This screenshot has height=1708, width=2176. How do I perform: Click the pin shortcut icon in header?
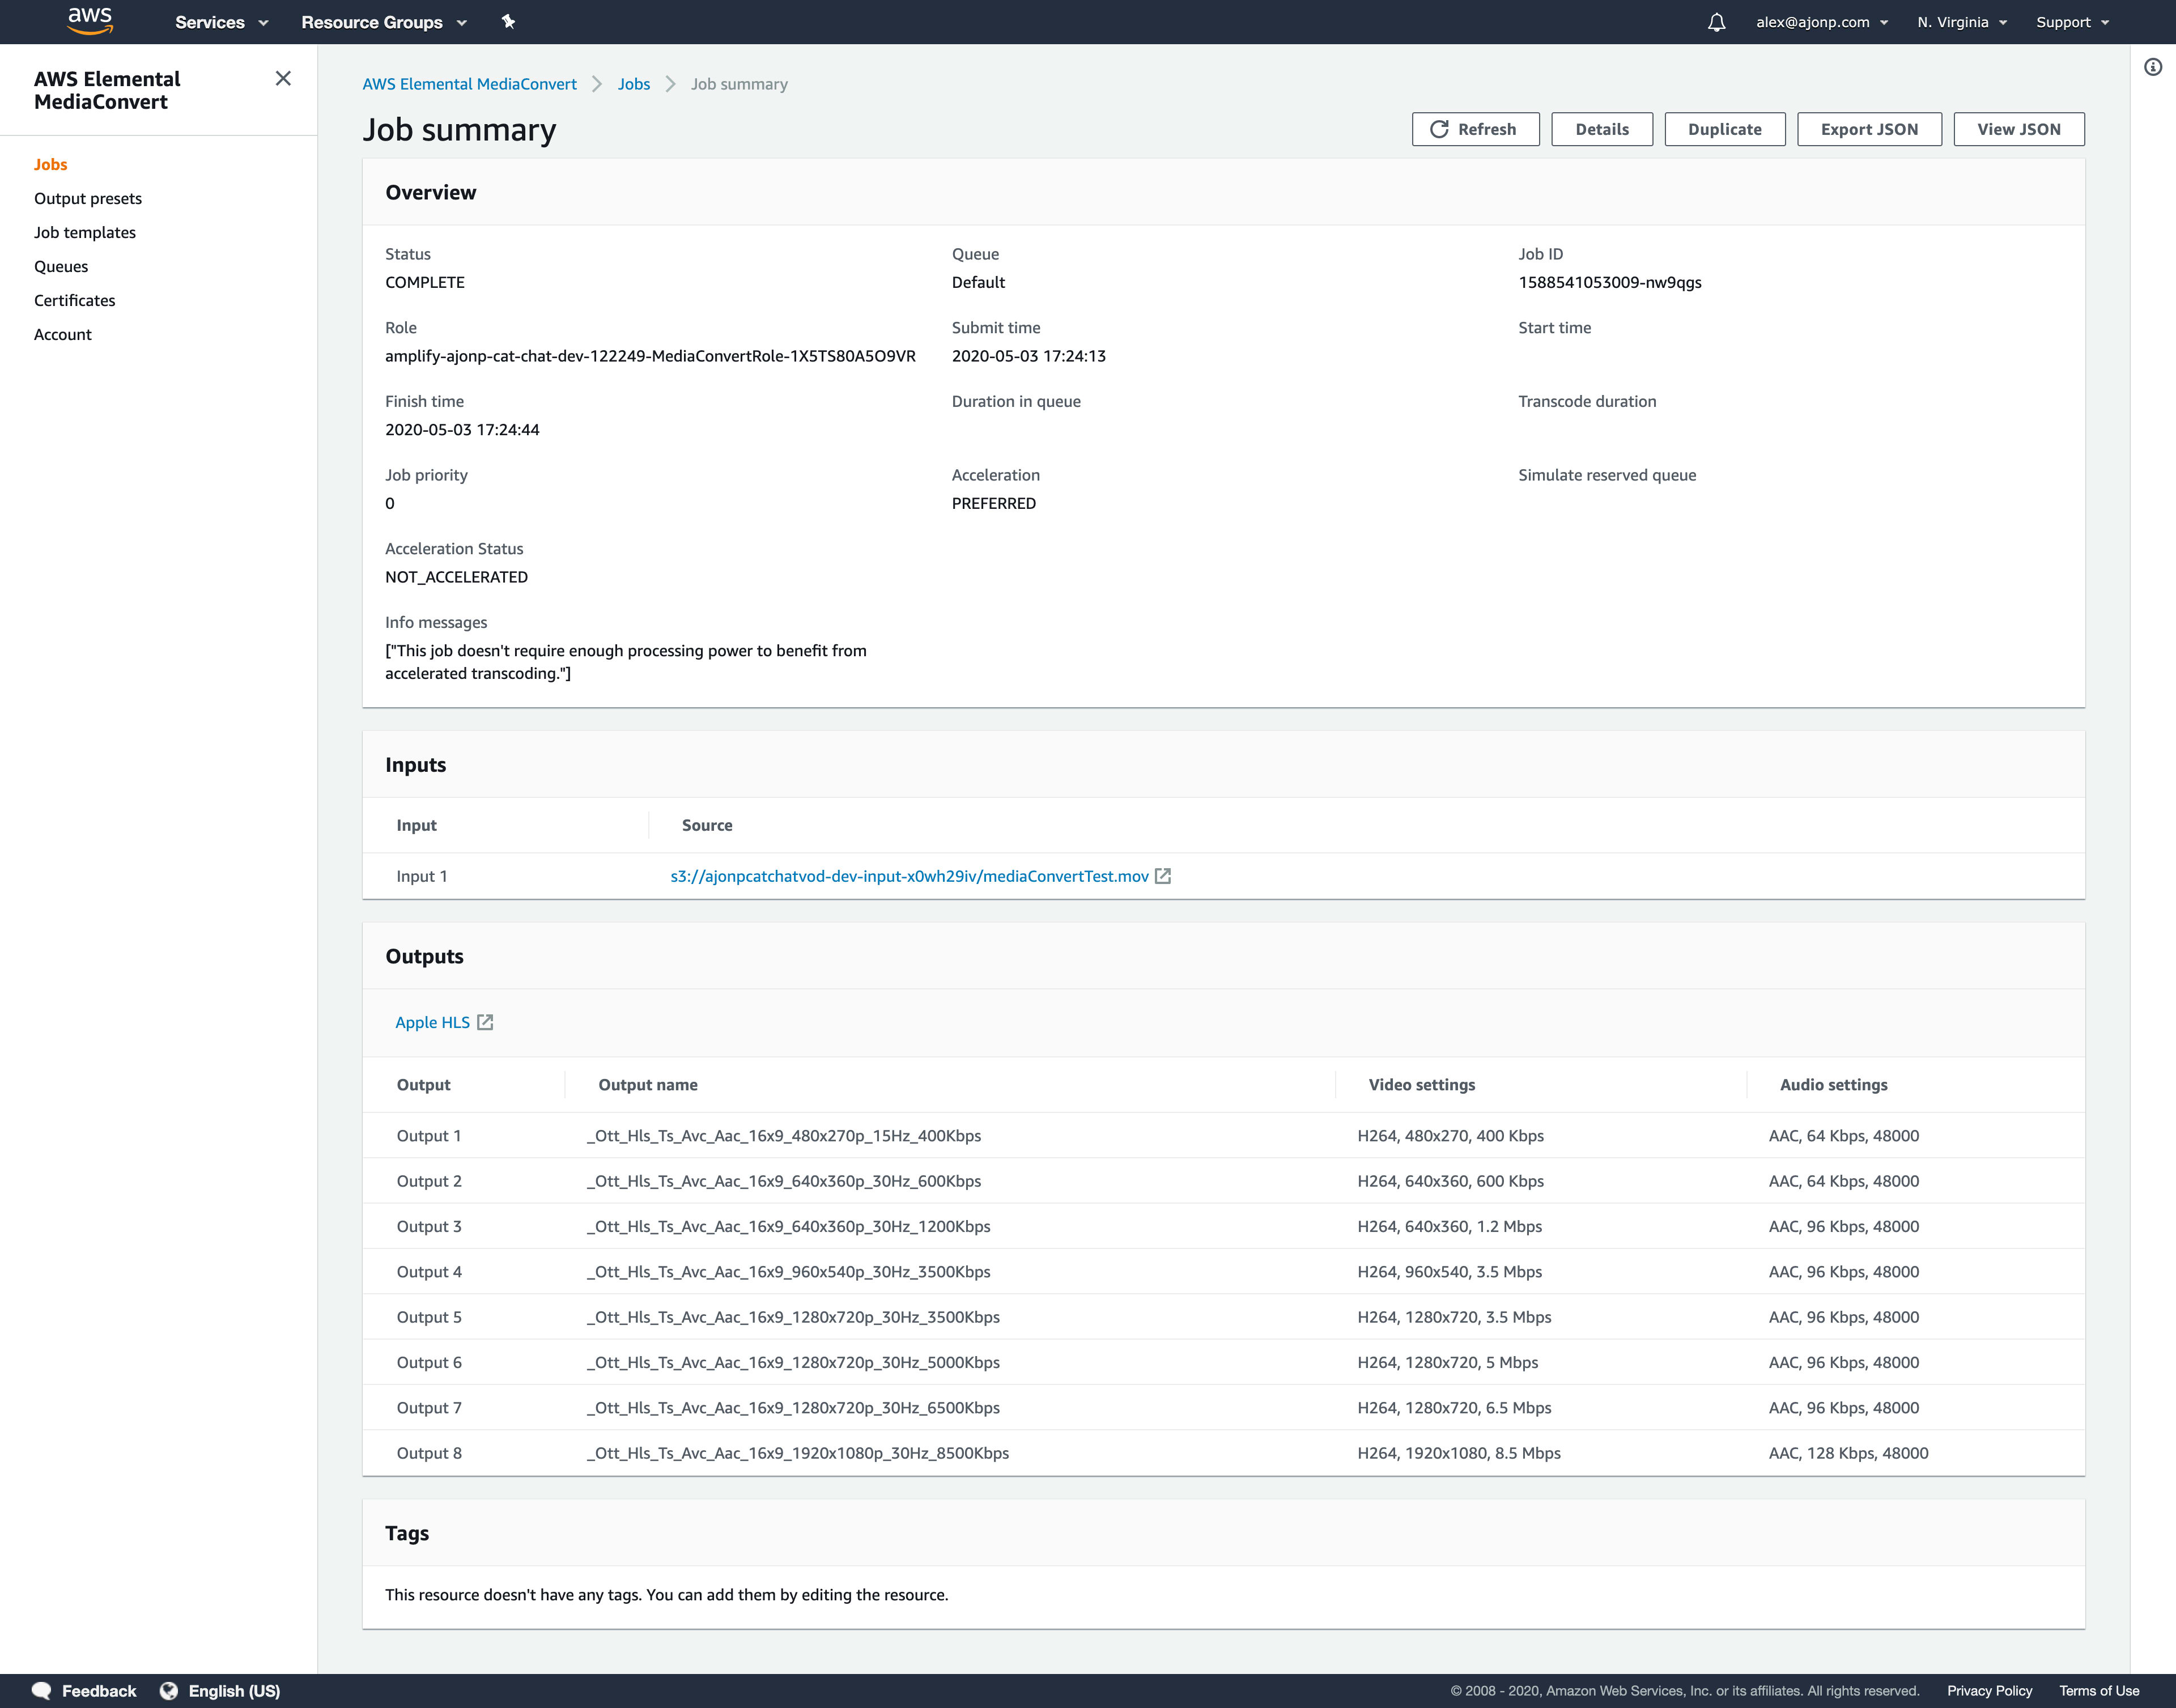coord(508,21)
